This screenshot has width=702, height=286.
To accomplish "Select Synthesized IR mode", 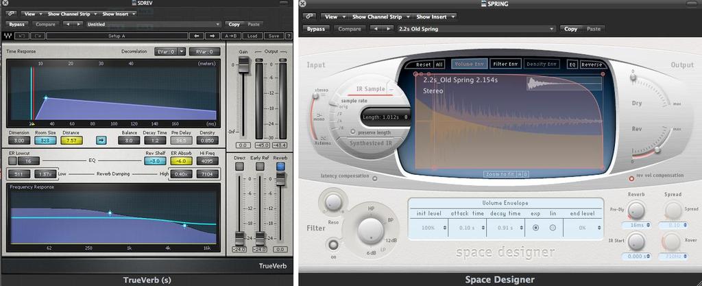I will 370,143.
